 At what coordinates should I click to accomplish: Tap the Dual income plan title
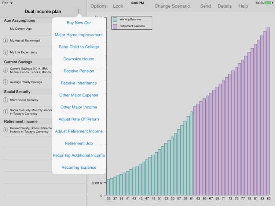coord(43,12)
